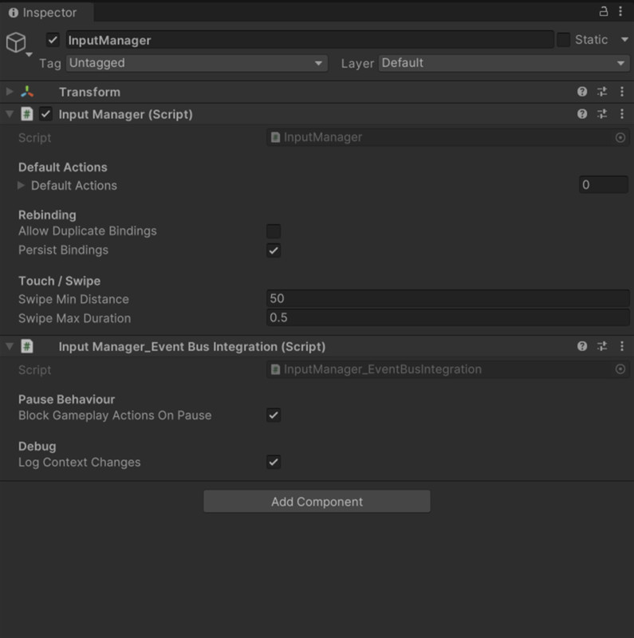Open Event Bus Integration more options menu
This screenshot has width=634, height=638.
[622, 346]
